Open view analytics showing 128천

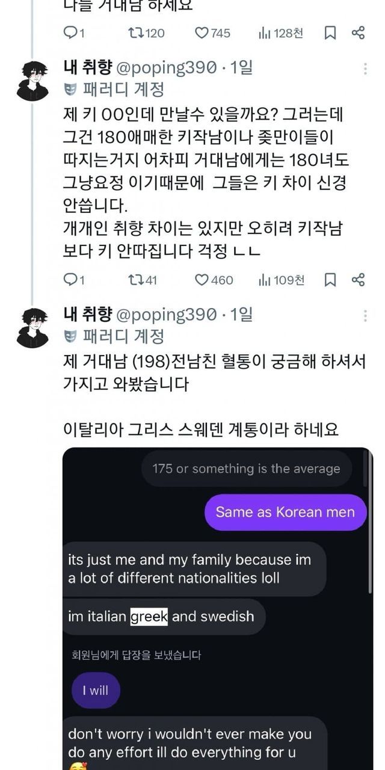(264, 34)
